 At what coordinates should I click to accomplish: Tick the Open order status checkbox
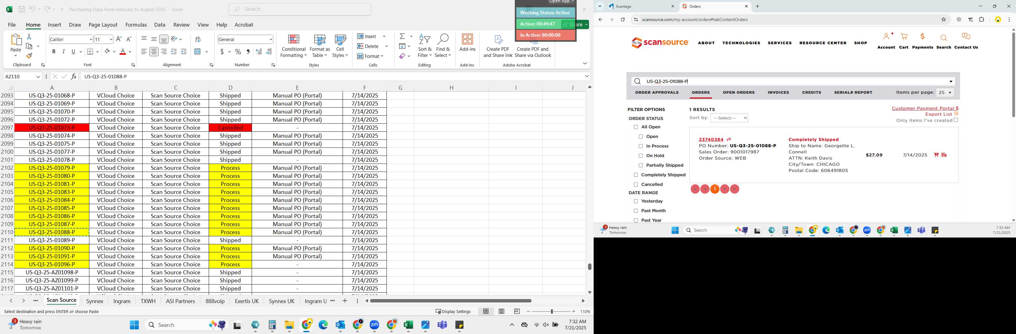(641, 136)
